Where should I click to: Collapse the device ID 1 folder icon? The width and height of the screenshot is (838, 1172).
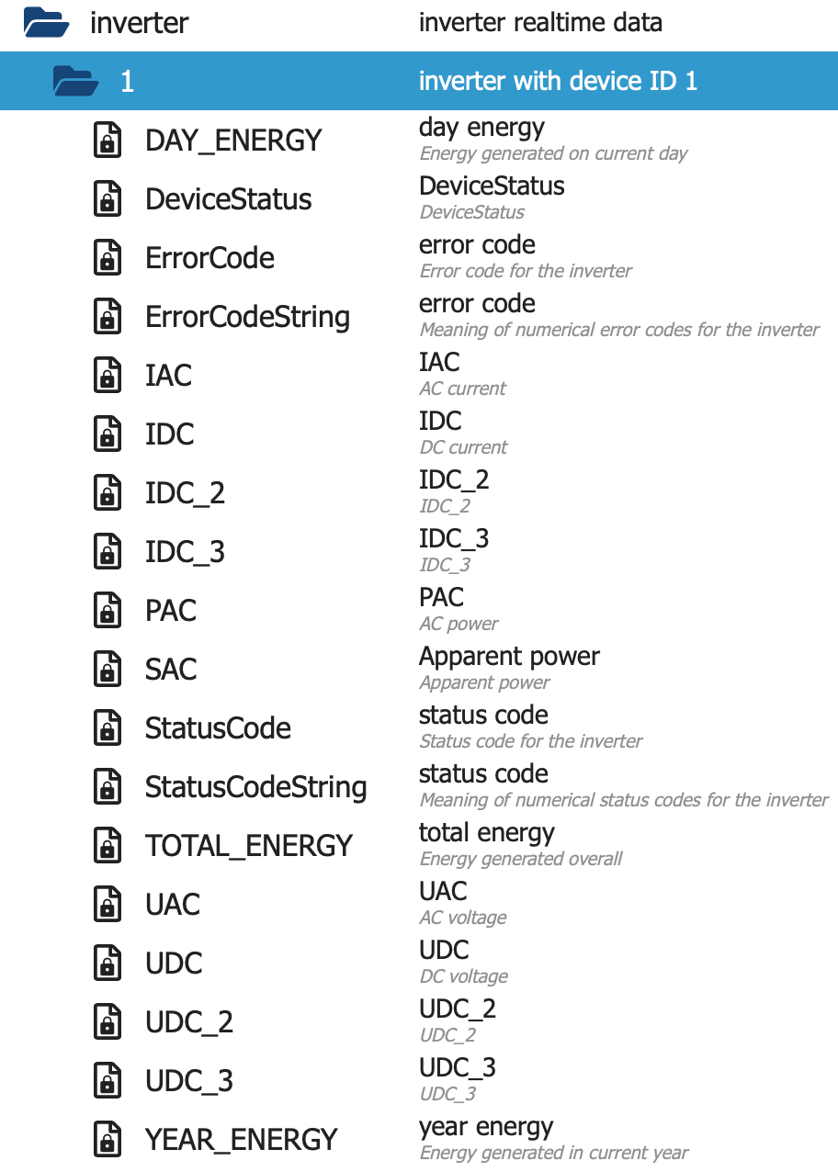tap(75, 81)
